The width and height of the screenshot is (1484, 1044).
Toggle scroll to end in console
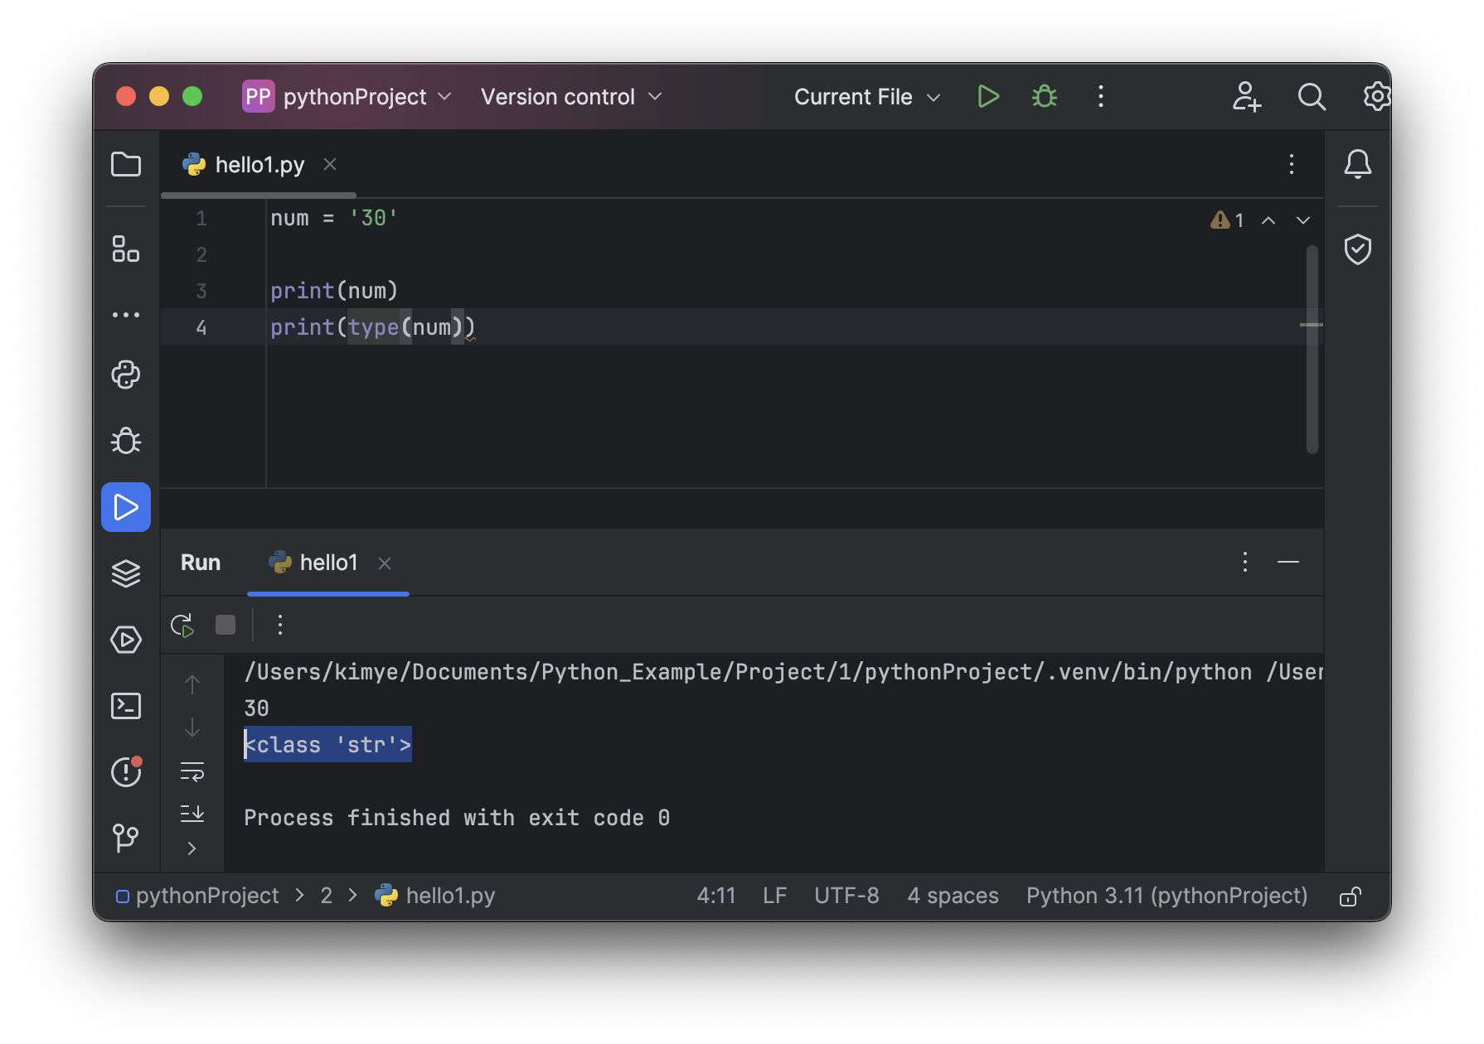[x=192, y=813]
